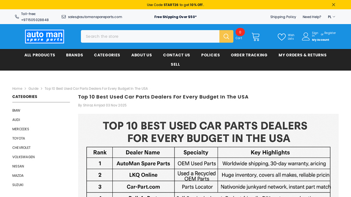The height and width of the screenshot is (197, 351).
Task: Open the Policies menu
Action: (211, 55)
